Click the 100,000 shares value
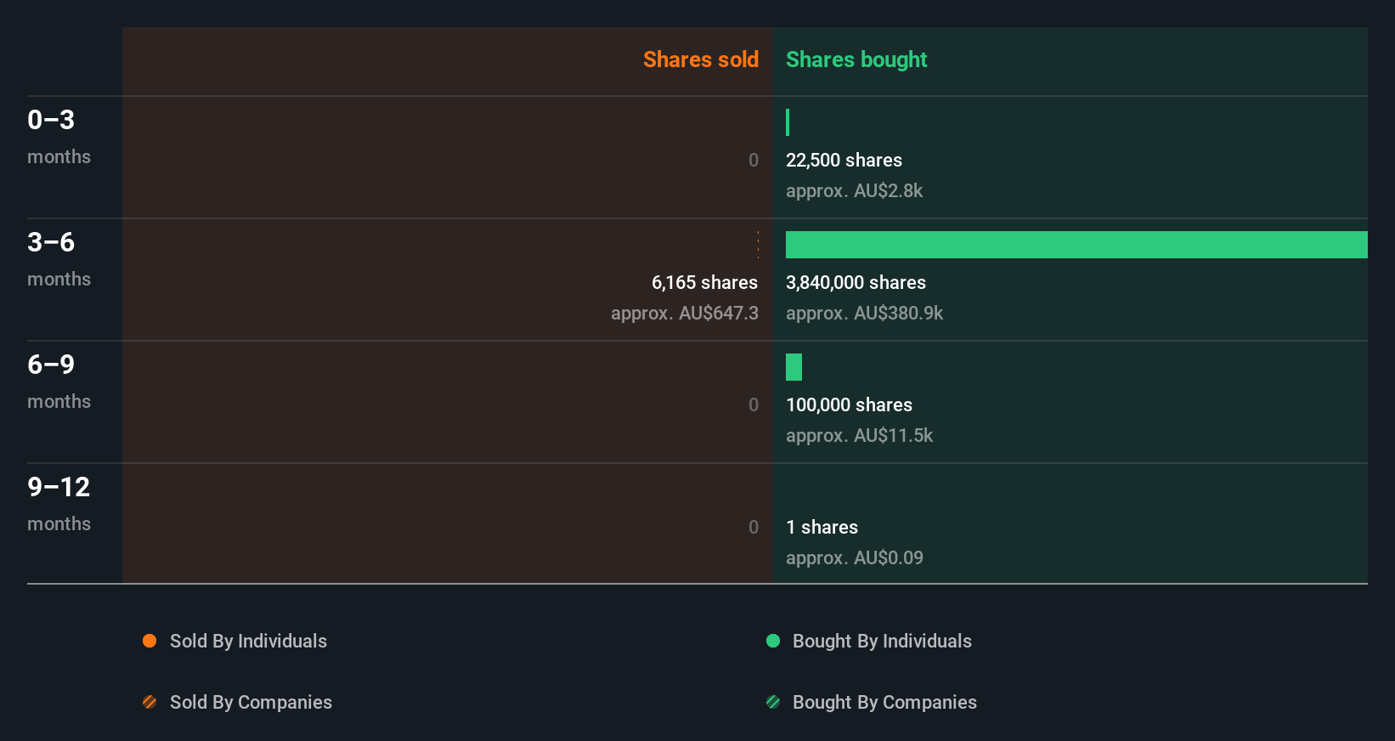The width and height of the screenshot is (1395, 741). click(x=849, y=404)
